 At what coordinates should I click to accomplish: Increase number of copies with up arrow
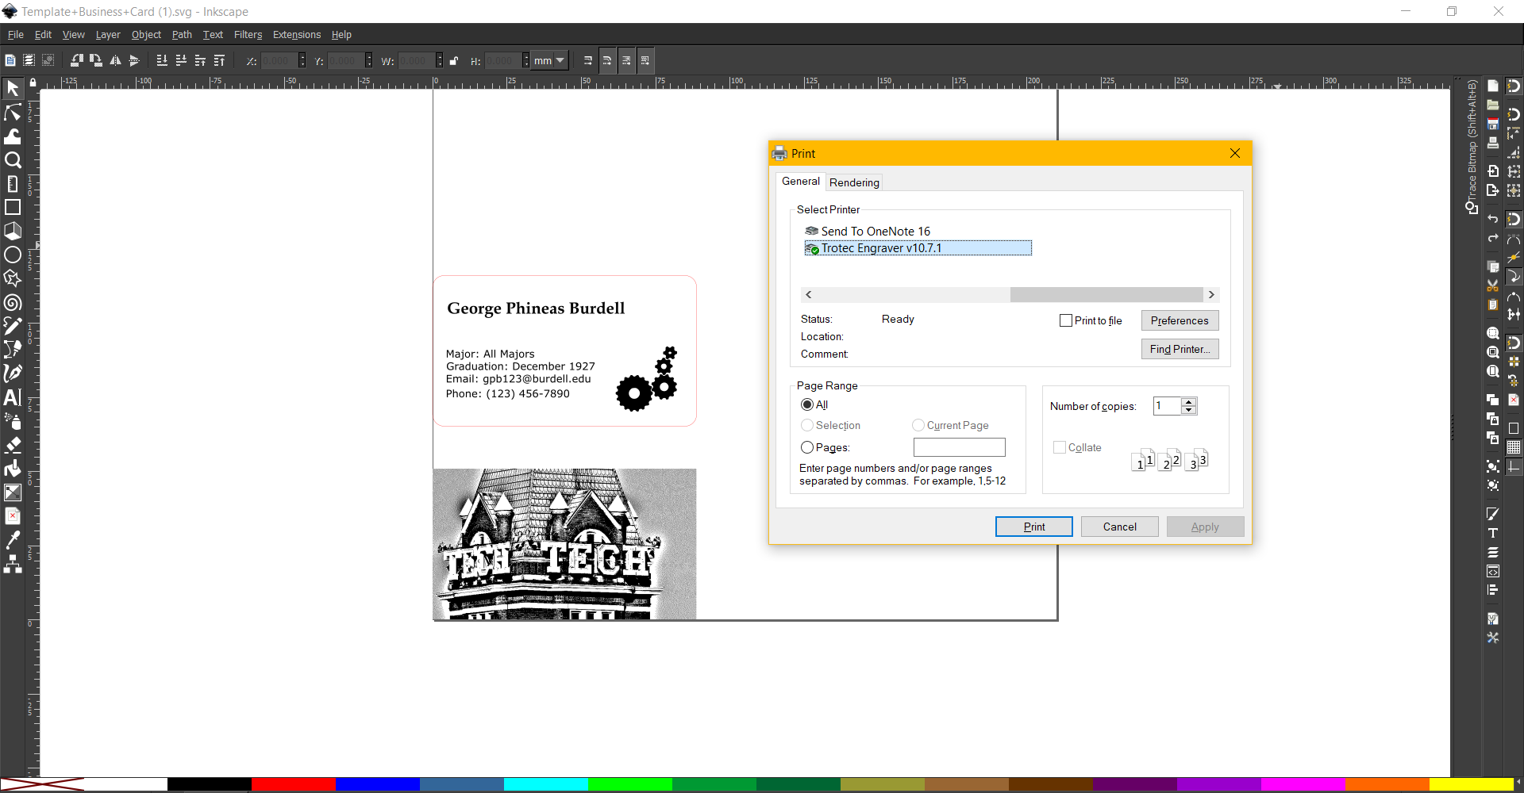(1188, 403)
